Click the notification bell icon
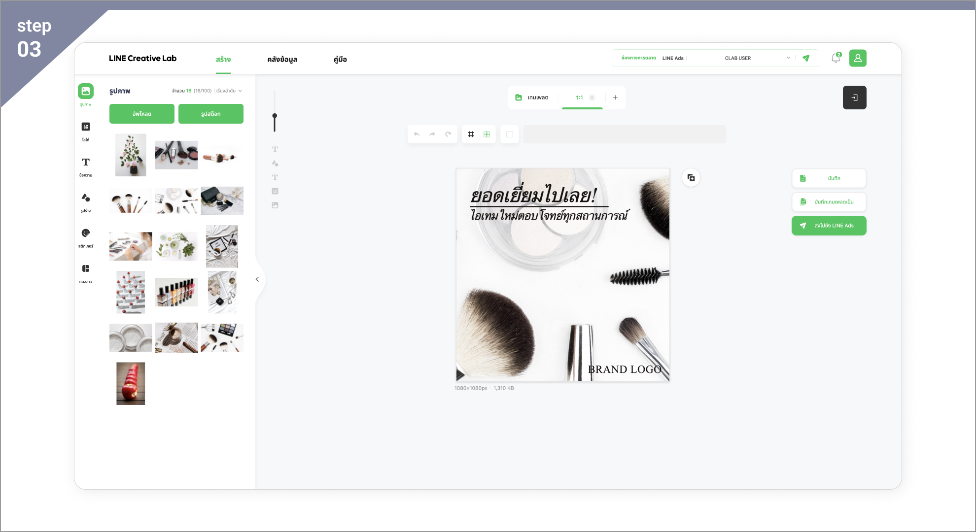The image size is (976, 532). coord(836,58)
